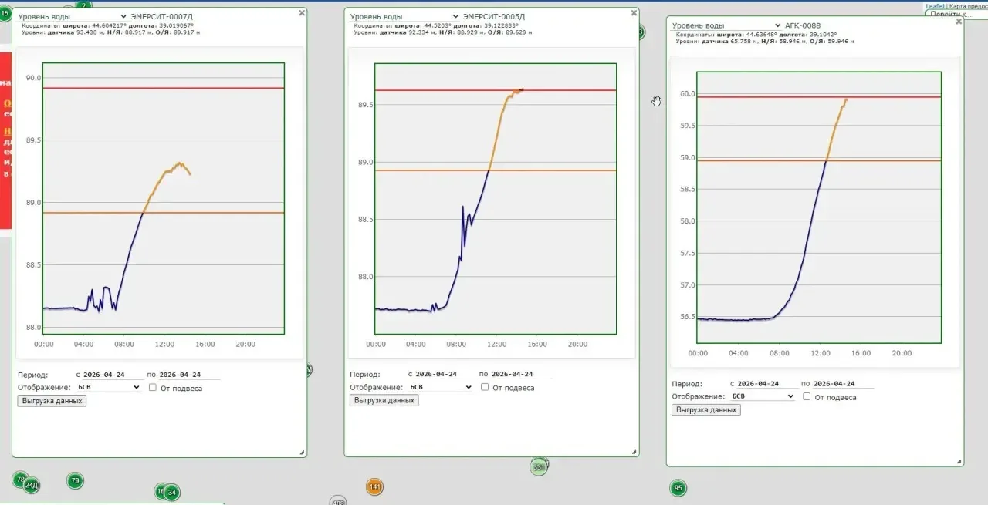Click start date field in ЭМЕРСИТ-0007Д popup

(x=113, y=375)
